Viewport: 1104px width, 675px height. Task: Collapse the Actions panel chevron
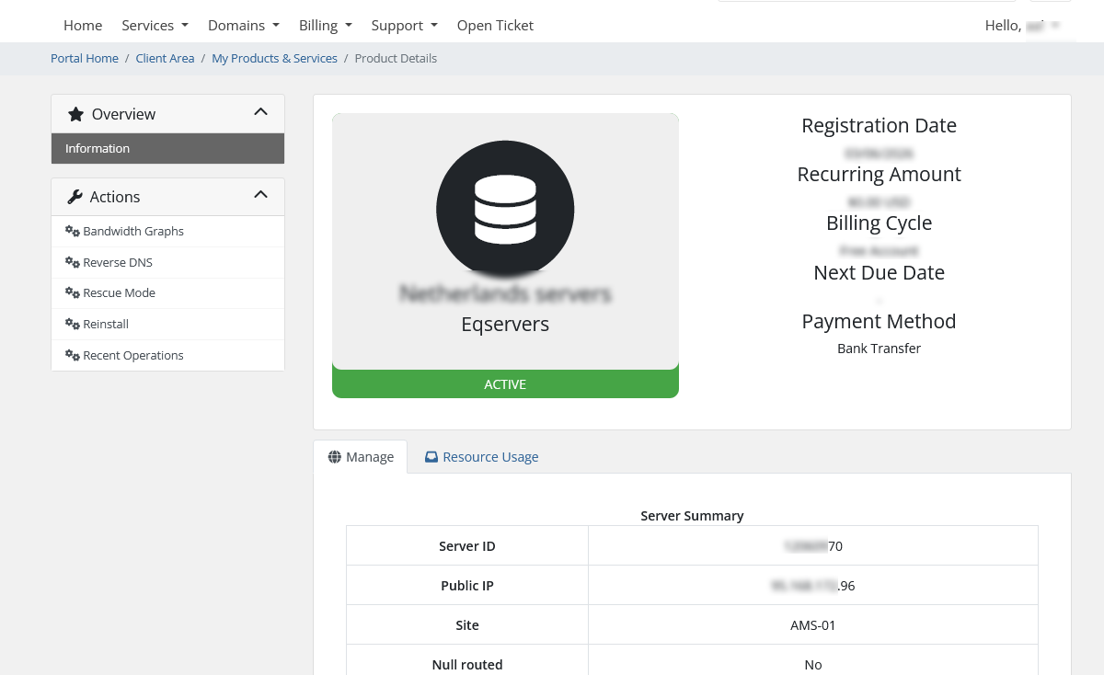tap(260, 195)
